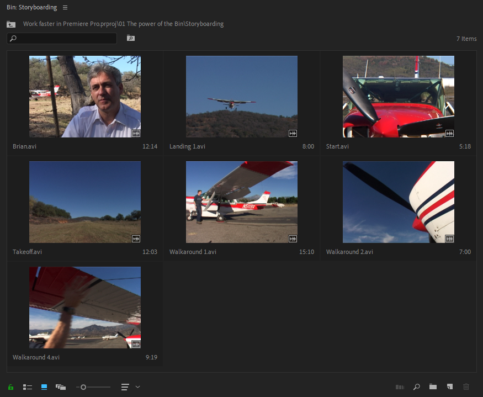Switch to List View in the bin
Screen dimensions: 483x397
(27, 387)
